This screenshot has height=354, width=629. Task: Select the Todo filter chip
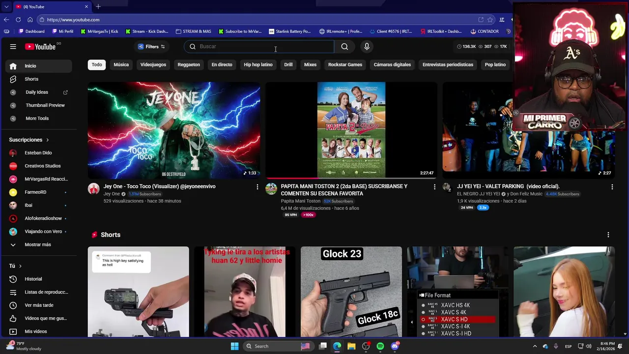tap(97, 64)
